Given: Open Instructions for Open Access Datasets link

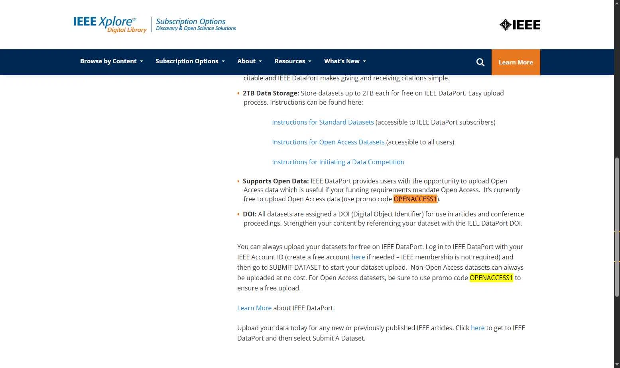Looking at the screenshot, I should click(x=328, y=142).
